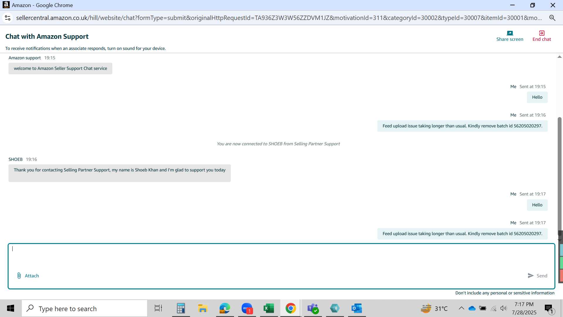
Task: Open Microsoft Teams from taskbar
Action: (x=313, y=308)
